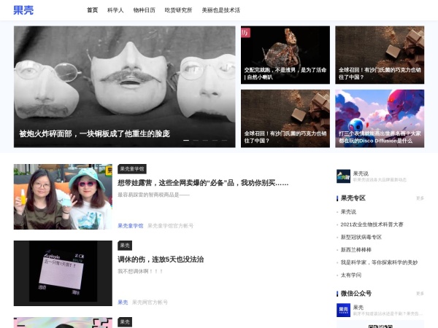
Task: Open the 新型冠状病毒专区 sidebar link
Action: pos(361,237)
